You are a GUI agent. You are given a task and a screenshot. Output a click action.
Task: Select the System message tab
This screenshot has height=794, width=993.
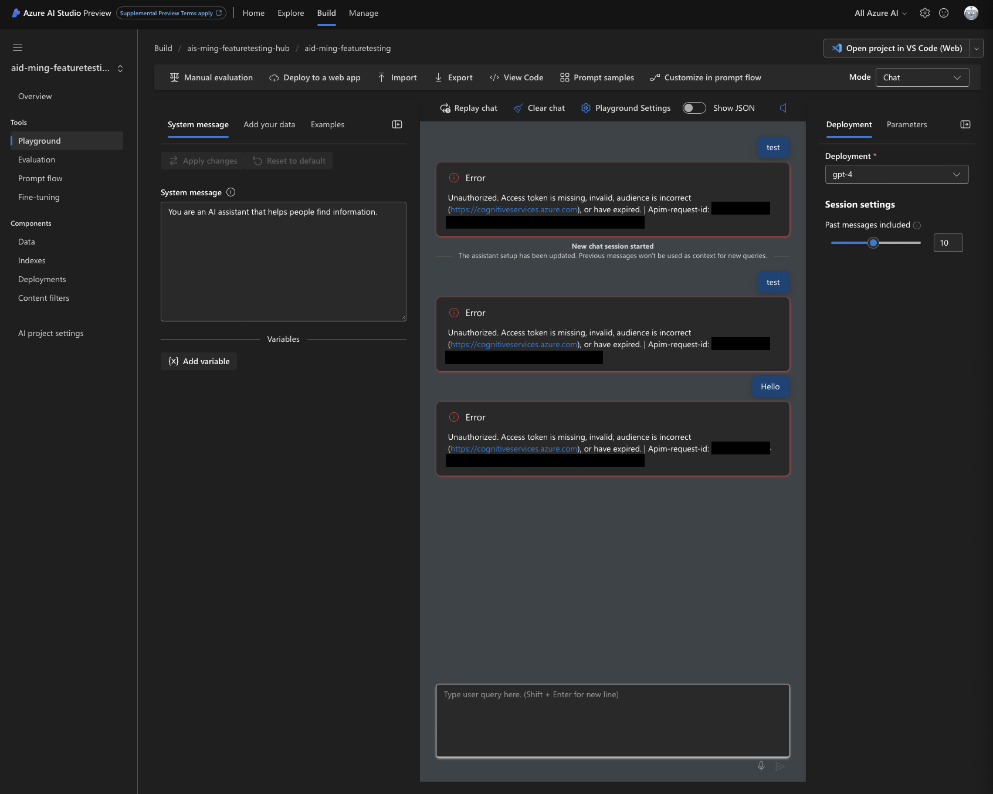pyautogui.click(x=198, y=124)
